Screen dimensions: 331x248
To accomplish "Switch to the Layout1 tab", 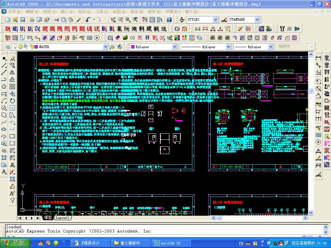I will click(x=62, y=218).
